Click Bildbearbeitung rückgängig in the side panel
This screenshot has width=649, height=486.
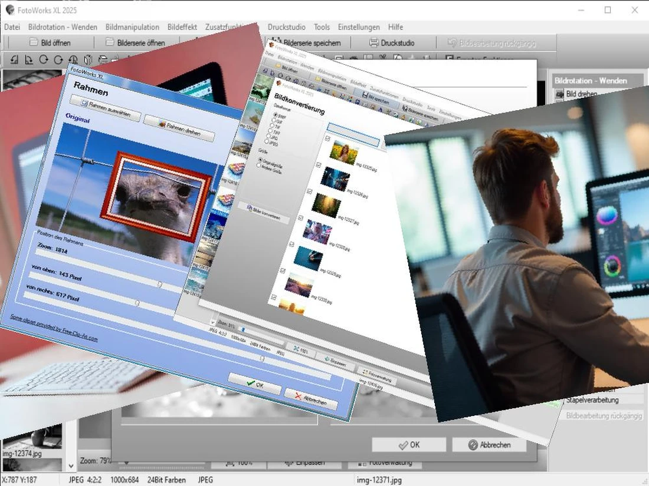(604, 415)
